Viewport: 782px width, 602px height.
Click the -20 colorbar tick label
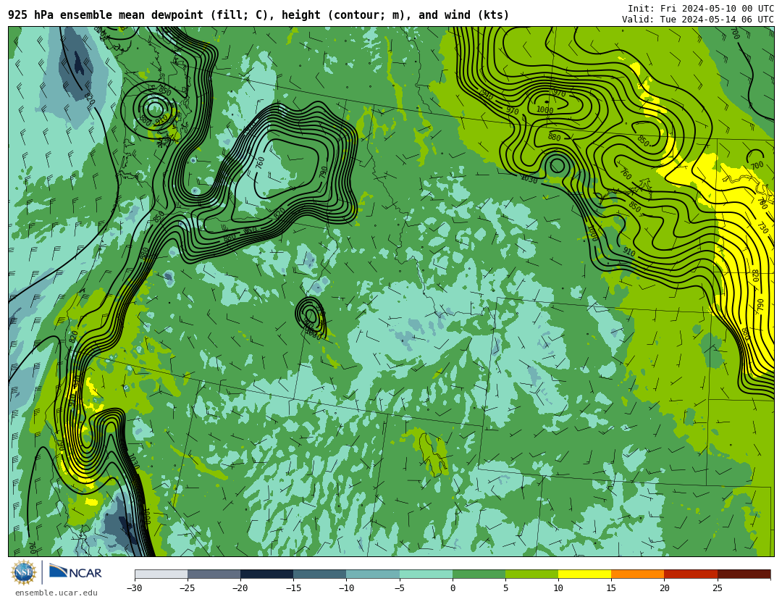(x=240, y=588)
